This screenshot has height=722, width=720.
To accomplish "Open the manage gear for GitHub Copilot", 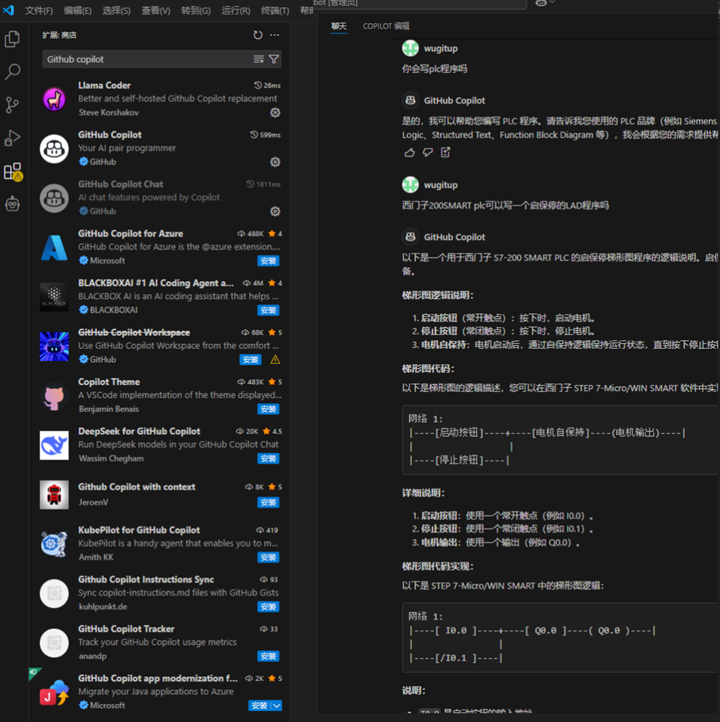I will pyautogui.click(x=275, y=162).
